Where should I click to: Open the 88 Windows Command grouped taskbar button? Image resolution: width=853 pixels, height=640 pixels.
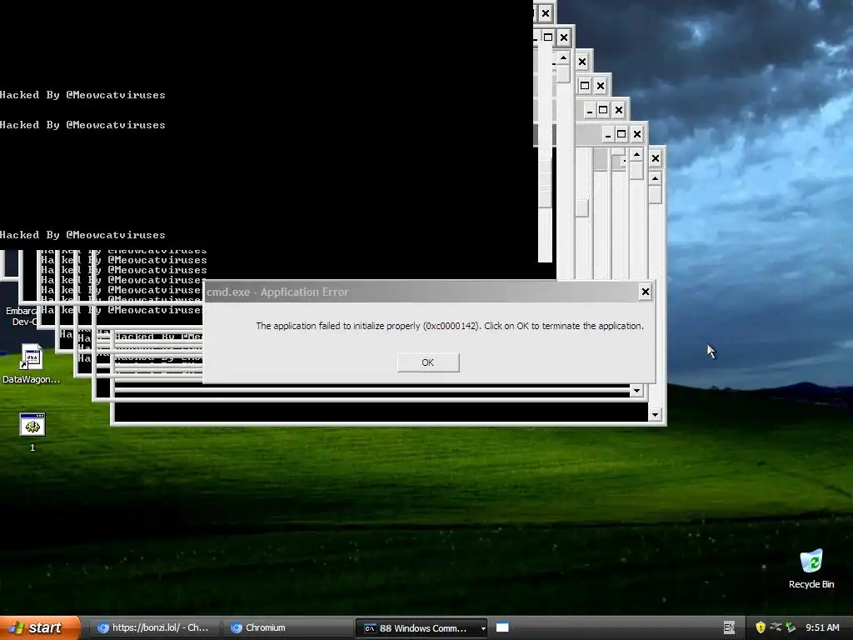click(419, 628)
